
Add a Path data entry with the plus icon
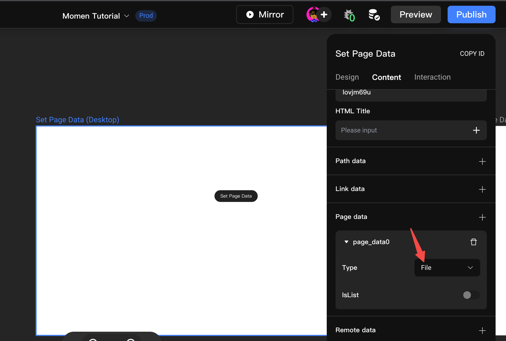click(482, 161)
